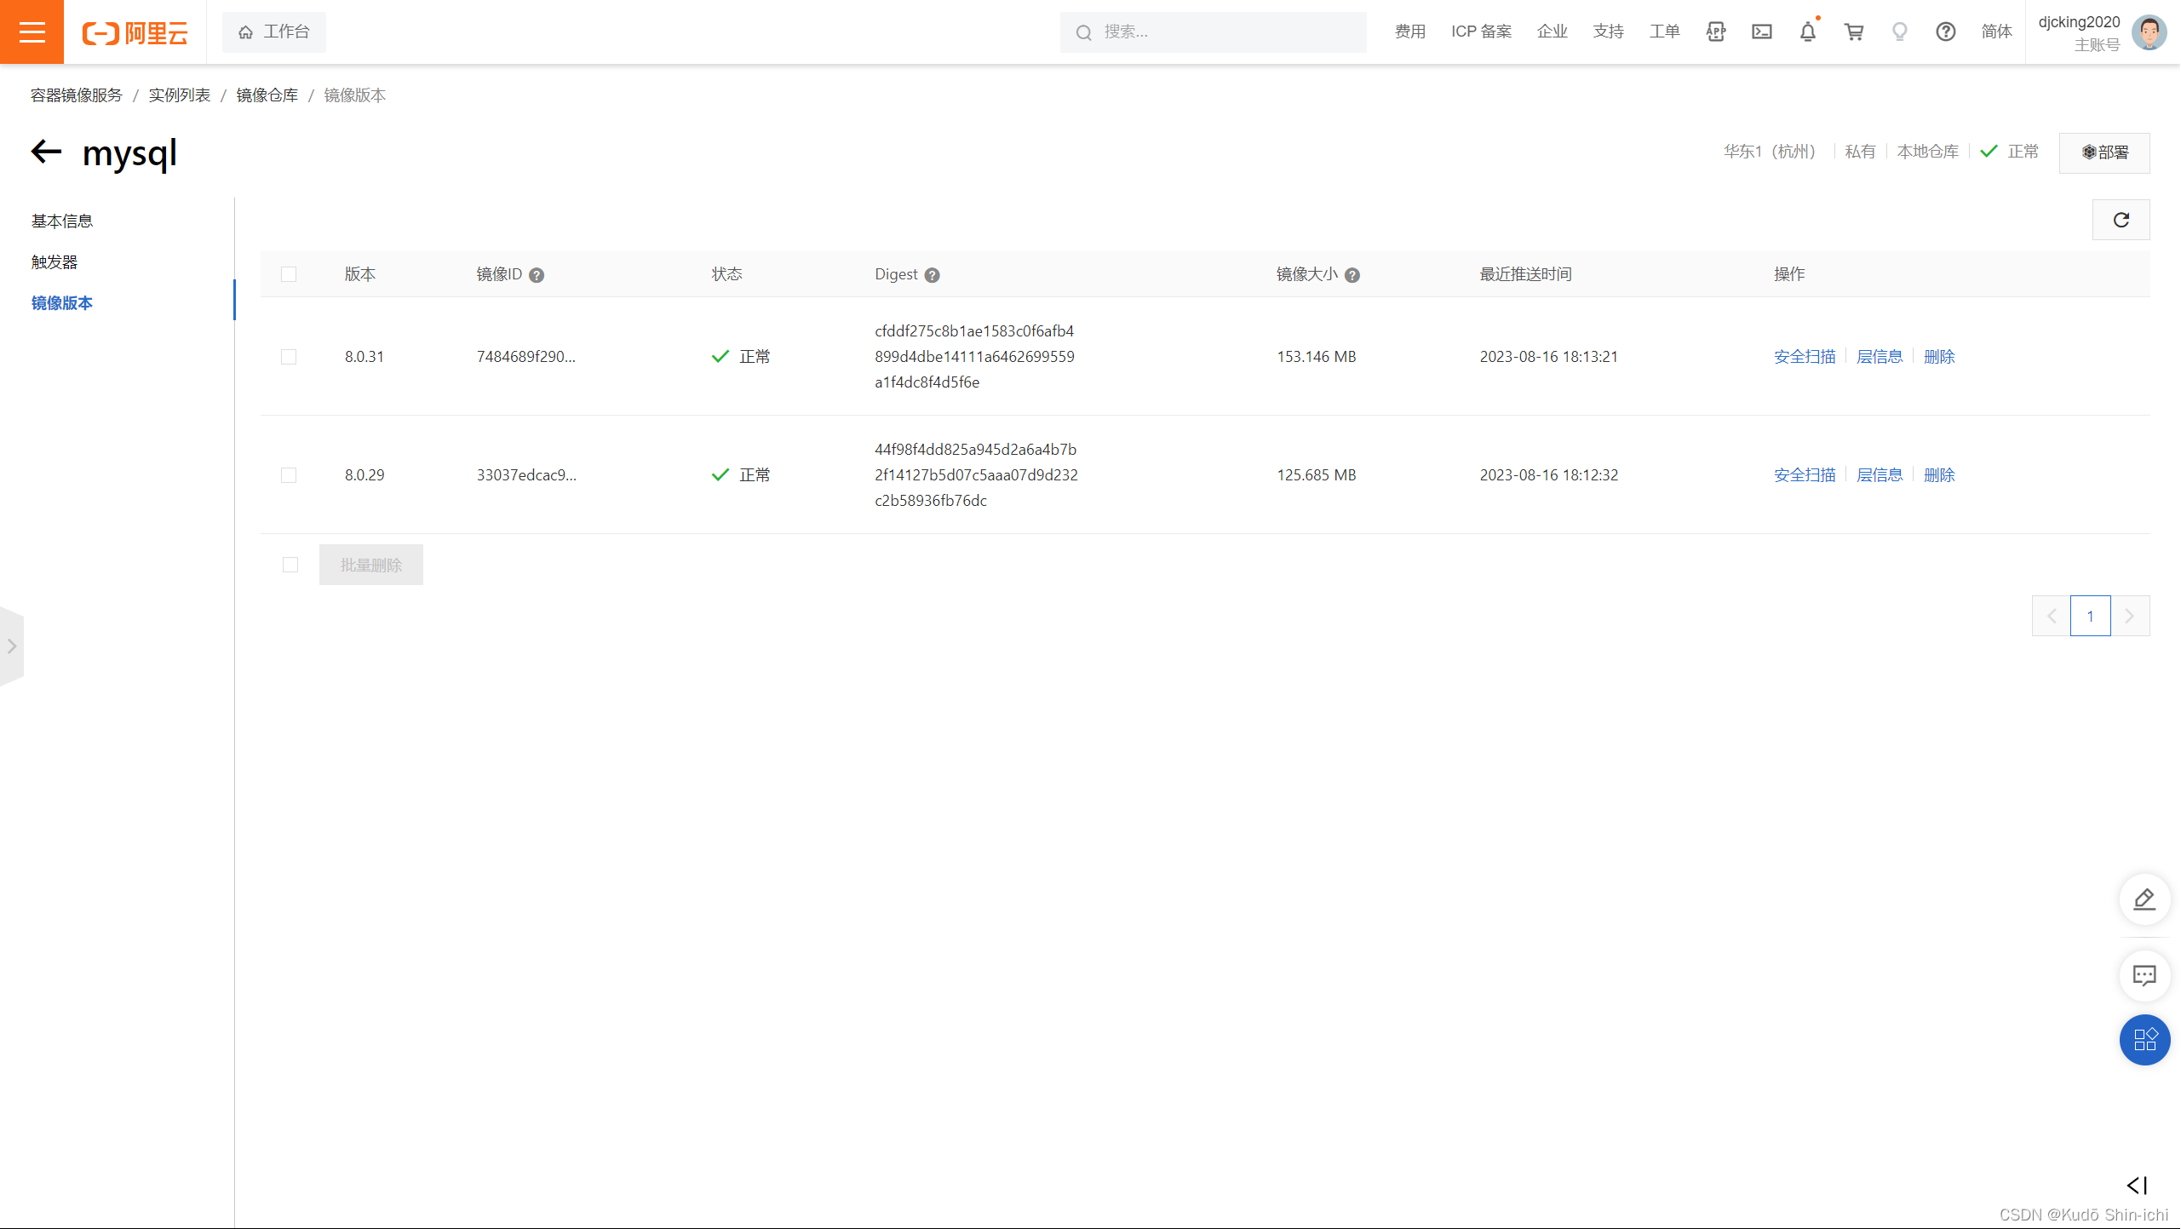Open the shopping cart
Viewport: 2181px width, 1229px height.
coord(1853,32)
